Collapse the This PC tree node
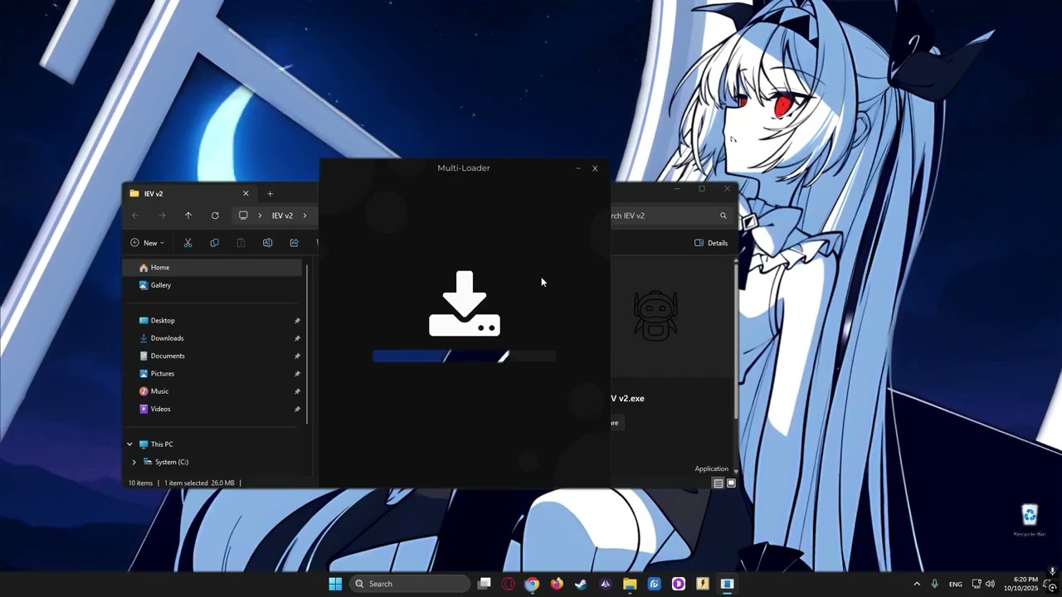Viewport: 1062px width, 597px height. click(x=129, y=444)
